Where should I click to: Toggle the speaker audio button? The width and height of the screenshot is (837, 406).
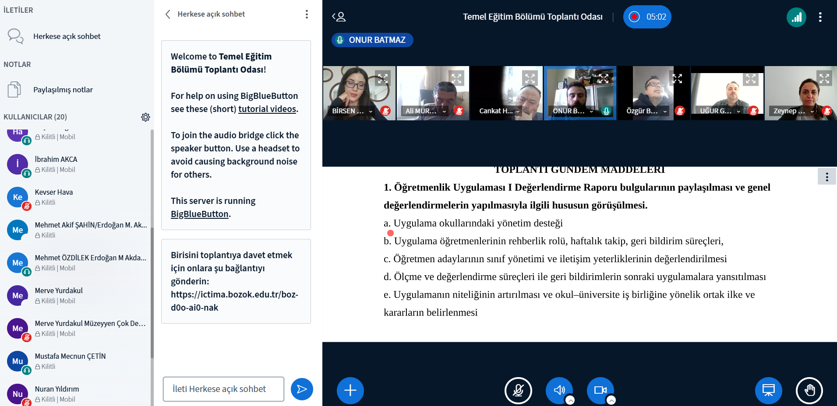559,390
